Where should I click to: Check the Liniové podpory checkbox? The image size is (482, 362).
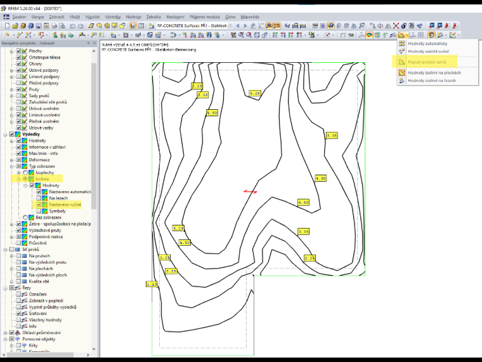[x=18, y=76]
